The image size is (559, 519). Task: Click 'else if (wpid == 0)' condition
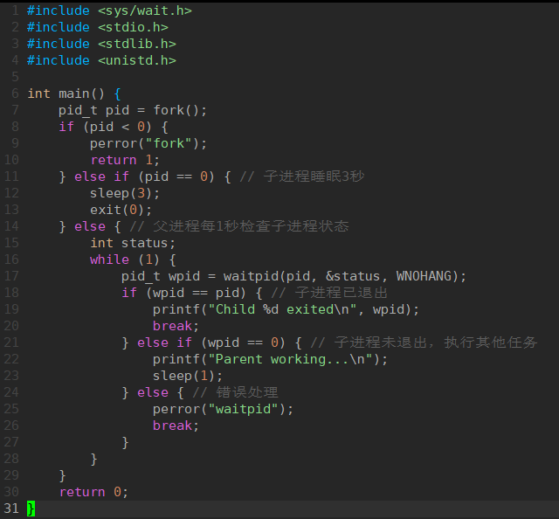[x=211, y=343]
